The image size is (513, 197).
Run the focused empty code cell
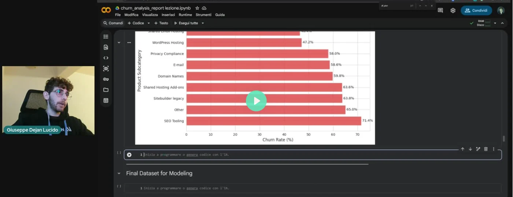coord(129,155)
